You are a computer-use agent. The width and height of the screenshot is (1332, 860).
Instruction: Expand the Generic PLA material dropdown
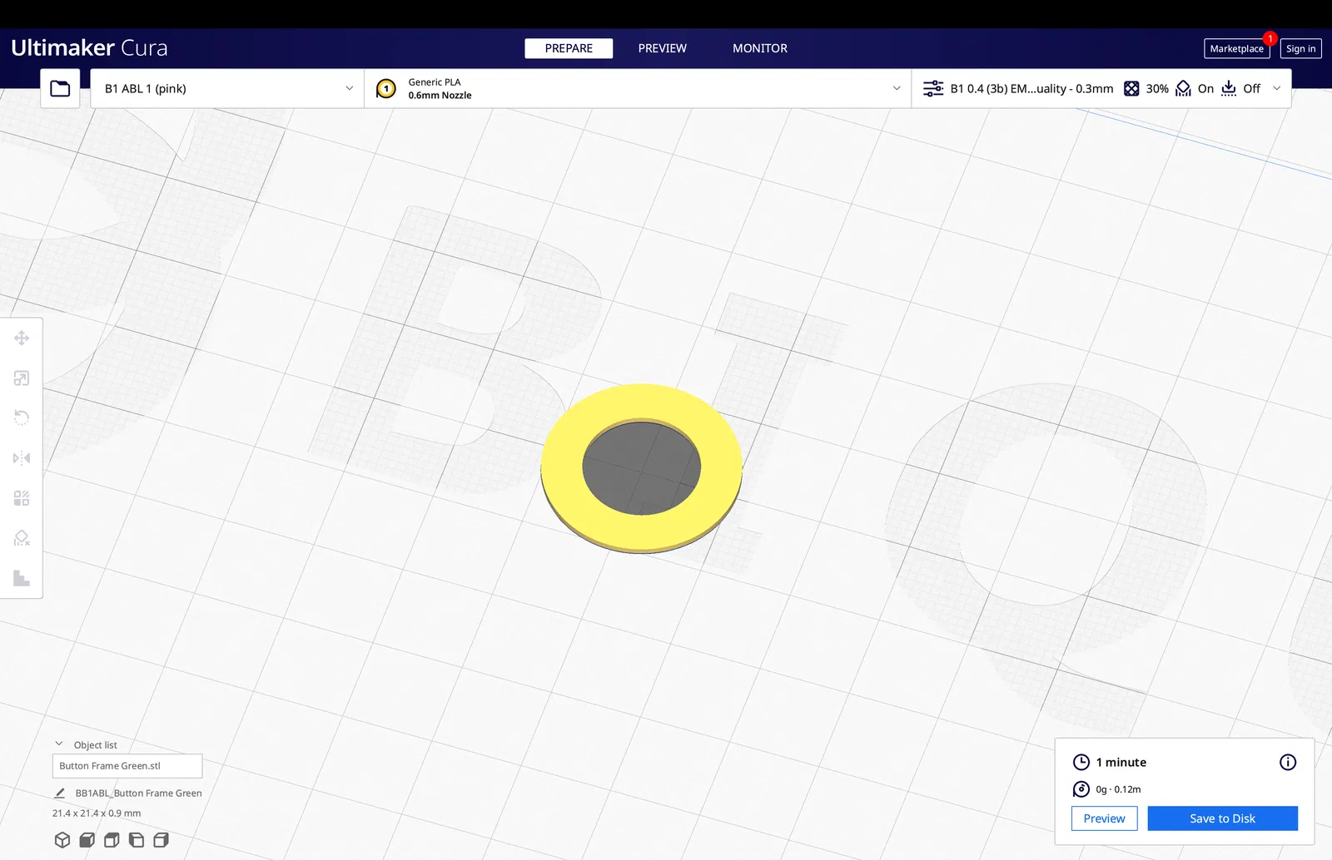coord(638,88)
